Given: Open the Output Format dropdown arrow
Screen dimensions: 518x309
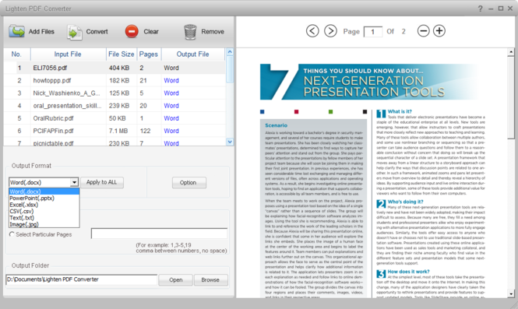Looking at the screenshot, I should [74, 182].
